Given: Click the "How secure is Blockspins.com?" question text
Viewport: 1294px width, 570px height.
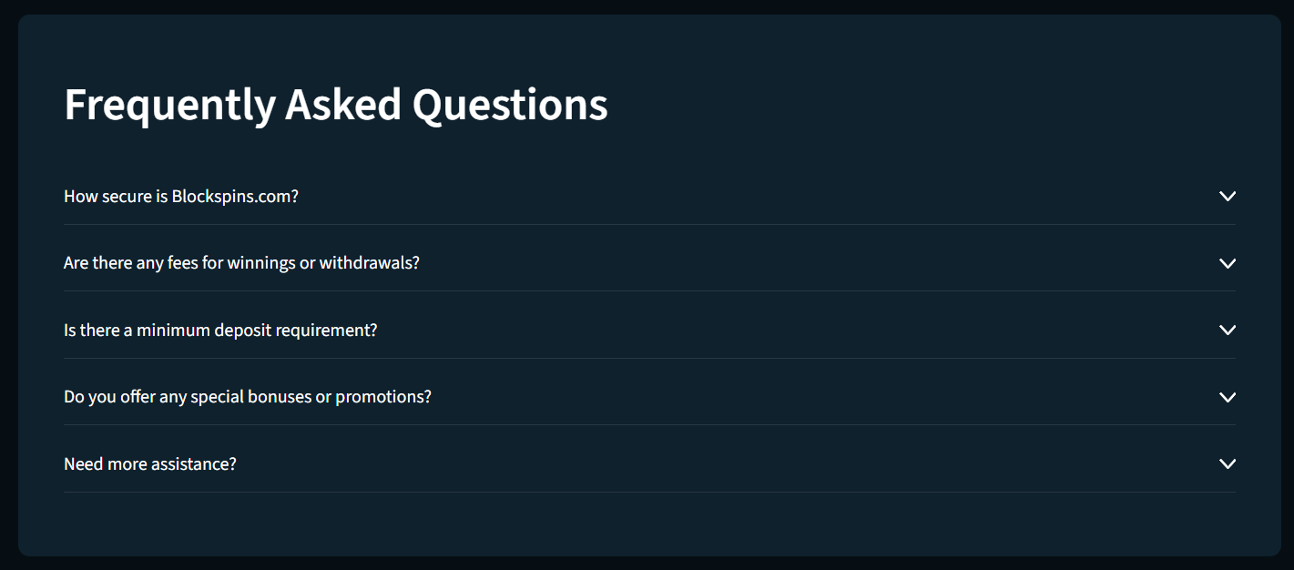Looking at the screenshot, I should 181,196.
